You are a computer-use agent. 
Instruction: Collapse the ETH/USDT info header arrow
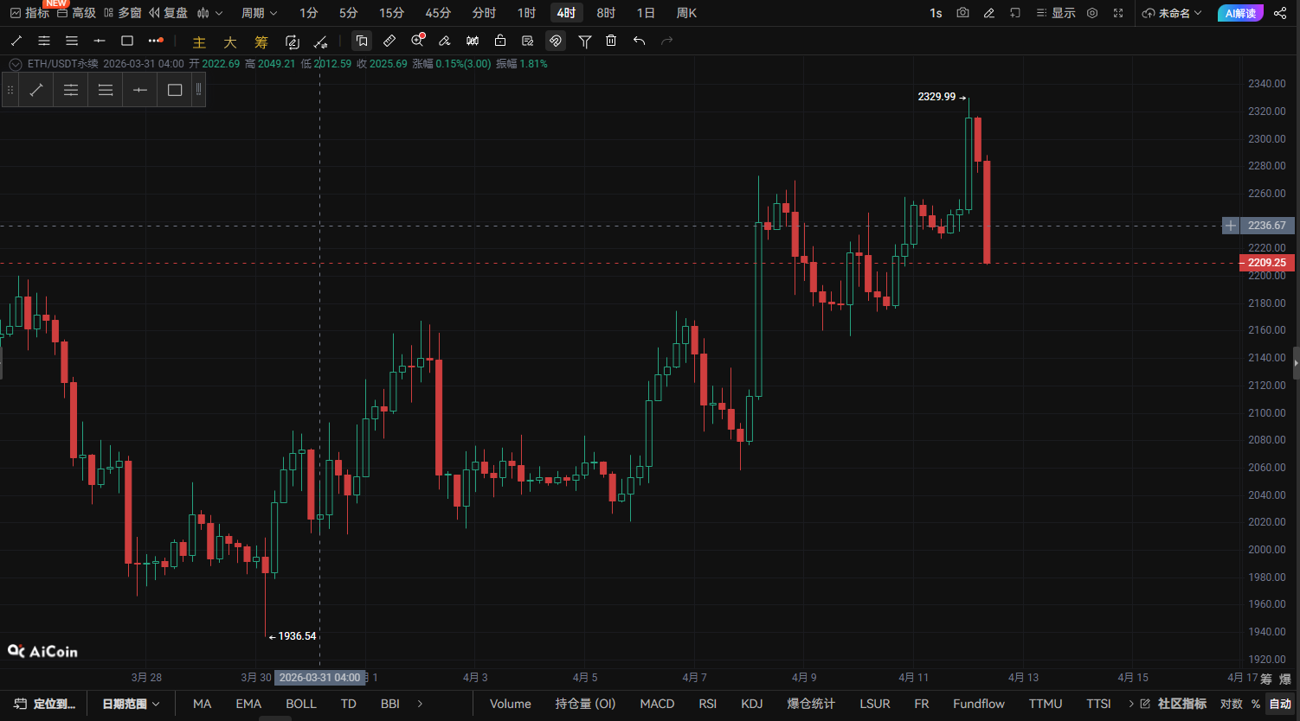pyautogui.click(x=15, y=64)
